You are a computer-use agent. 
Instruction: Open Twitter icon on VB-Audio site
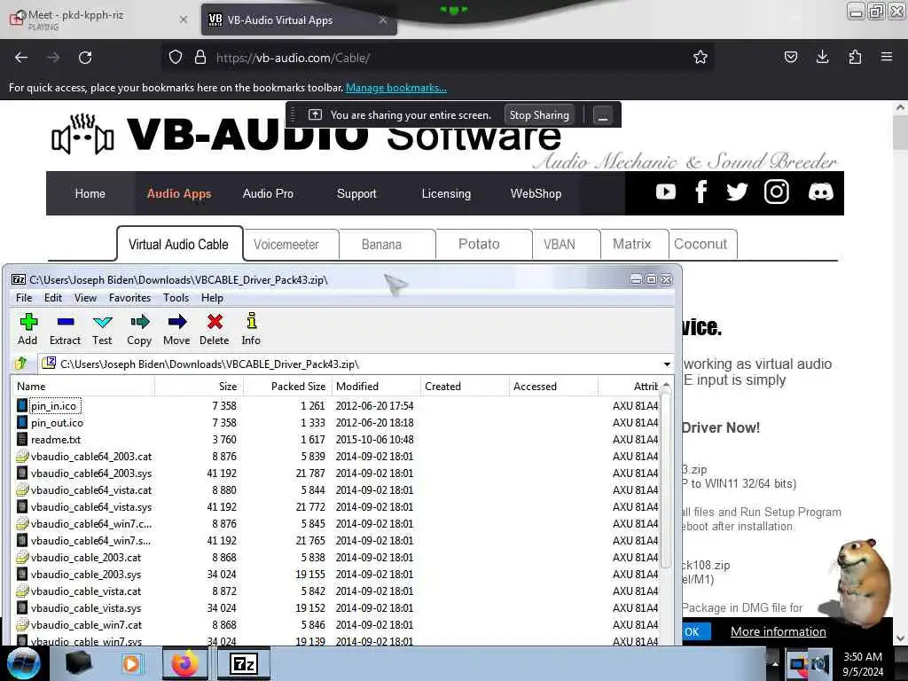[737, 192]
